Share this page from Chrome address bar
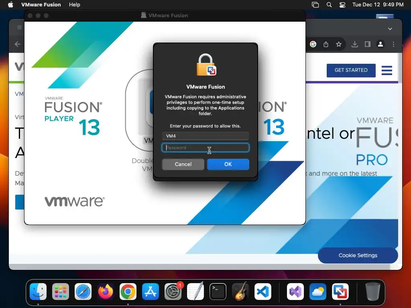This screenshot has width=411, height=308. (x=326, y=44)
